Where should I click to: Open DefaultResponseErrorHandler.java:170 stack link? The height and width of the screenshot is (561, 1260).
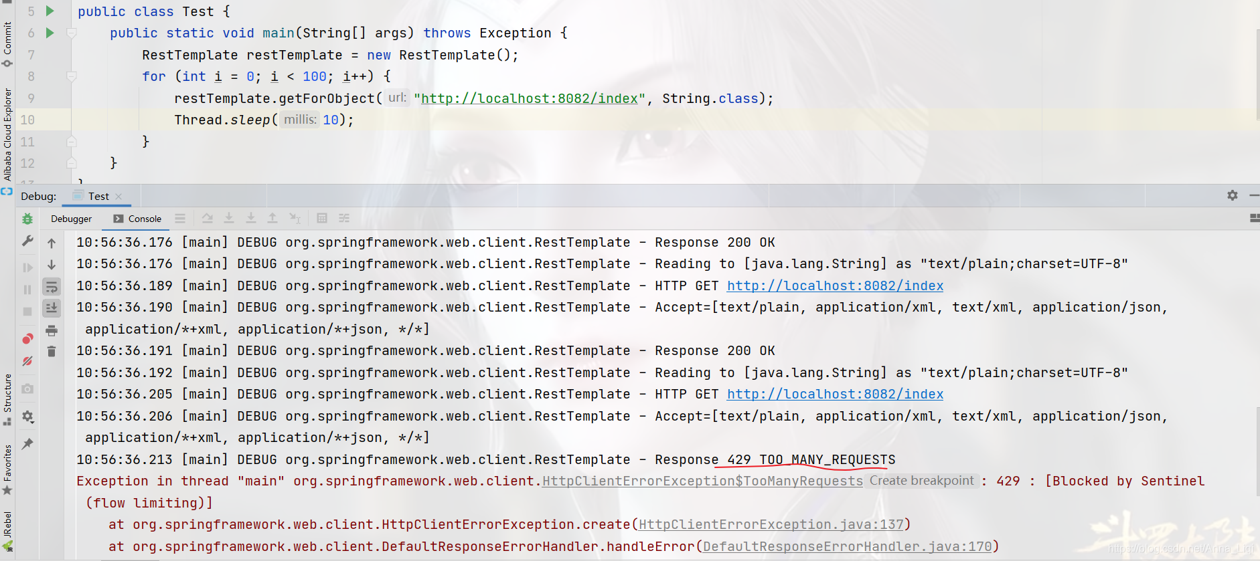847,546
